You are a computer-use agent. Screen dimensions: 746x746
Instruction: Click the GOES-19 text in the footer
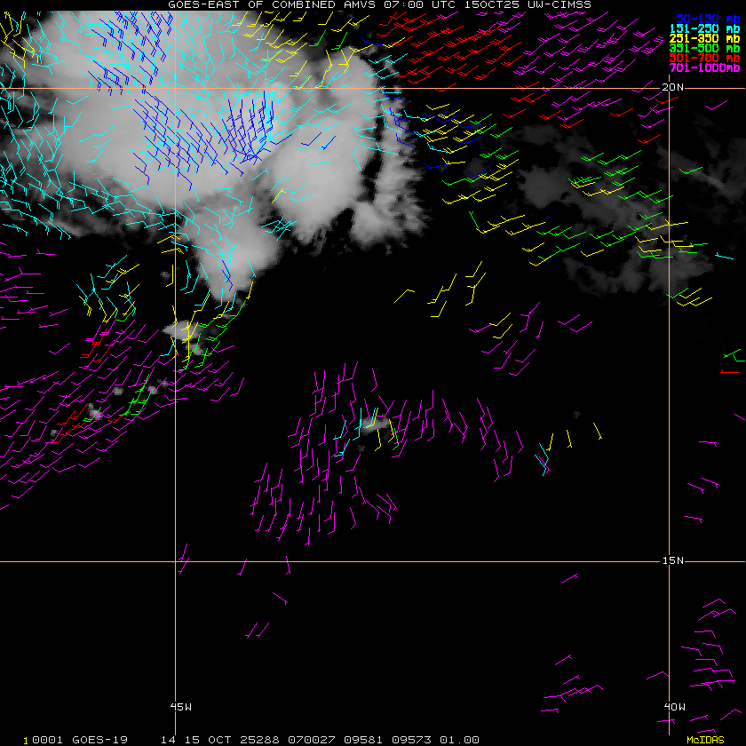(99, 740)
